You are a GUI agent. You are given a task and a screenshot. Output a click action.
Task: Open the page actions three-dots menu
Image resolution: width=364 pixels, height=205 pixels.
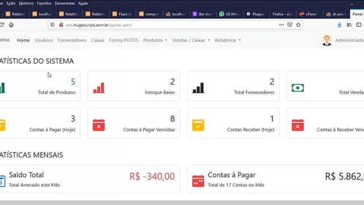coord(282,24)
